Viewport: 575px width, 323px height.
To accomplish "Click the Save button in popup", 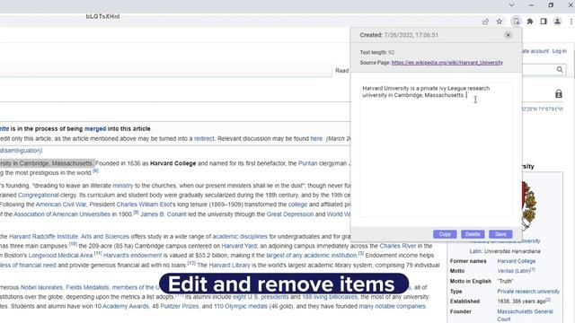I will coord(500,234).
